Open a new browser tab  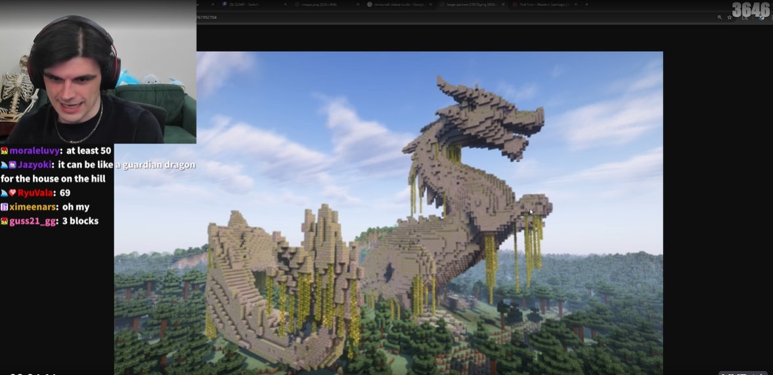(586, 5)
